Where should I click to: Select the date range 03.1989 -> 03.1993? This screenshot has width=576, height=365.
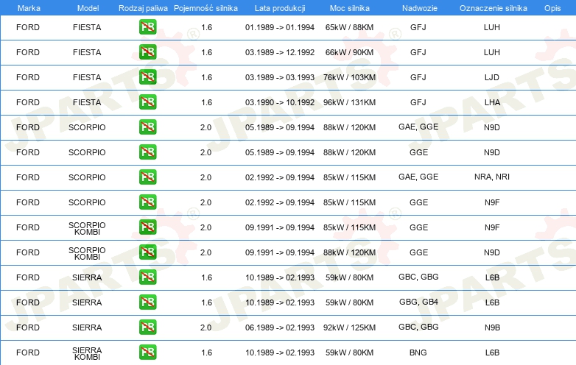click(280, 77)
